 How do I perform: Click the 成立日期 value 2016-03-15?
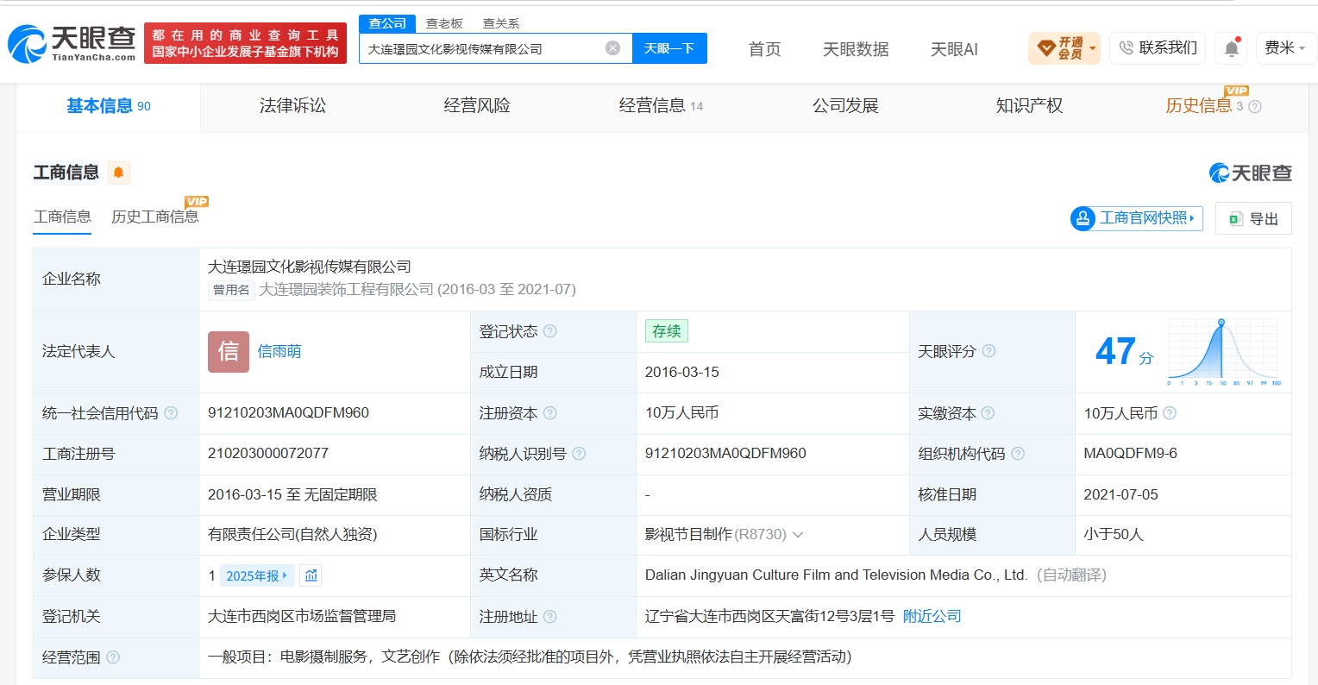click(682, 373)
